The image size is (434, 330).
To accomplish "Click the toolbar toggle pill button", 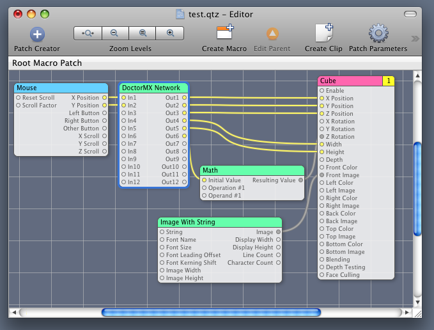I will click(x=410, y=14).
